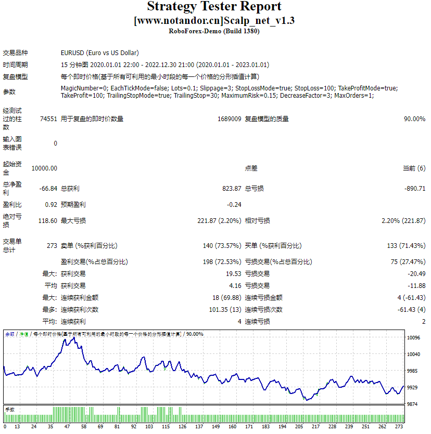
Task: Click the 卖单 (%获利百分比) label
Action: [89, 246]
